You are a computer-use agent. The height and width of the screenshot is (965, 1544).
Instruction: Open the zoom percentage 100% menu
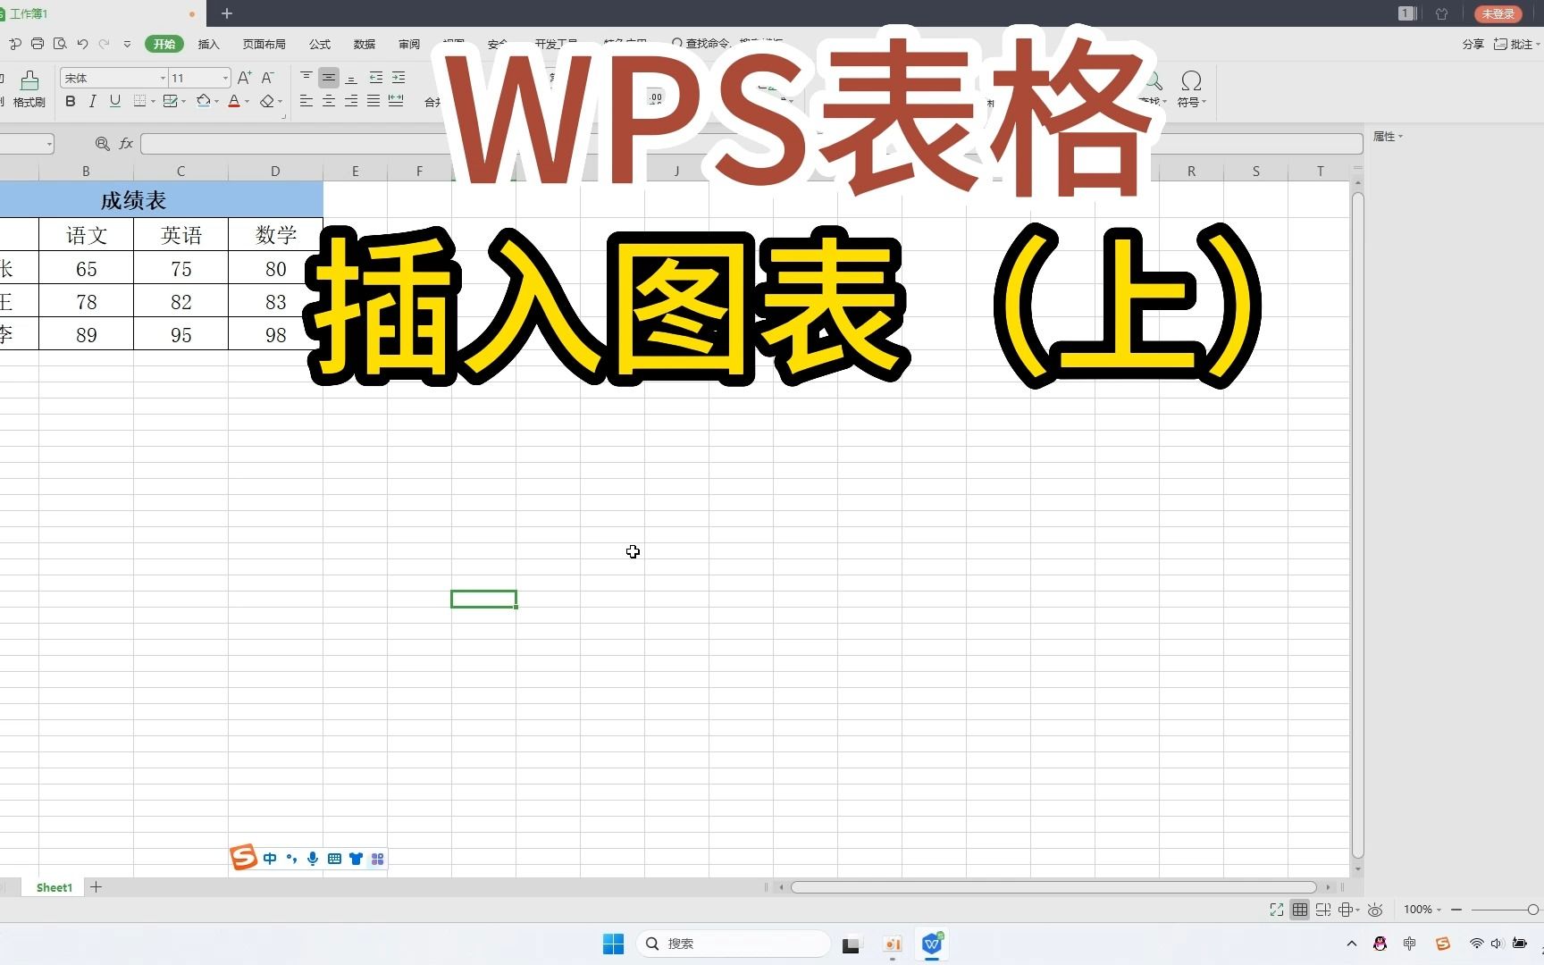[1422, 910]
